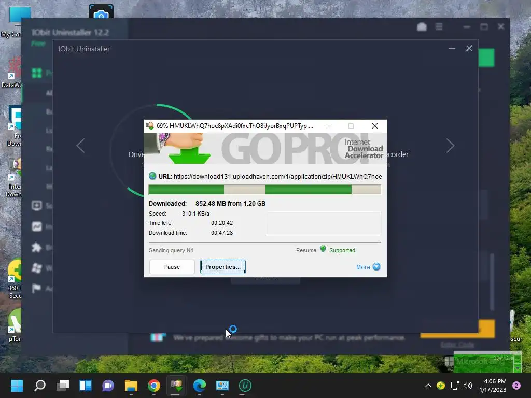Image resolution: width=531 pixels, height=398 pixels.
Task: Click the IObit window scrollbar
Action: pos(492,281)
